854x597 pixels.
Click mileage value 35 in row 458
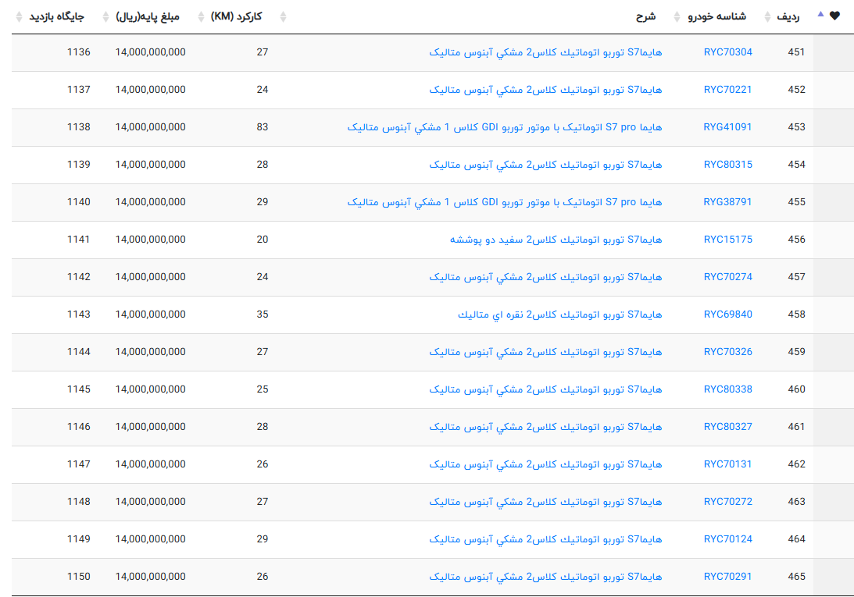click(263, 314)
